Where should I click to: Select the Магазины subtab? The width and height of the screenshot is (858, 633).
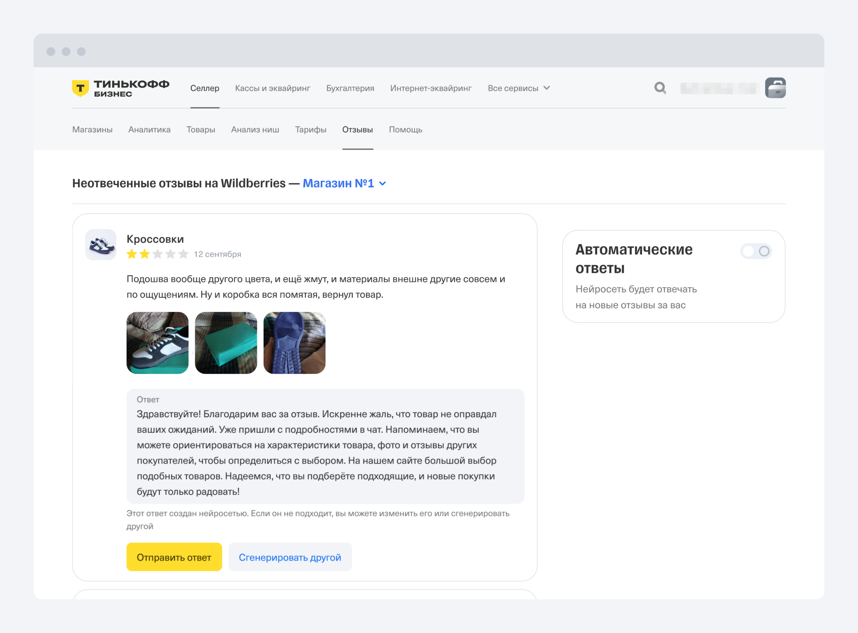tap(92, 130)
